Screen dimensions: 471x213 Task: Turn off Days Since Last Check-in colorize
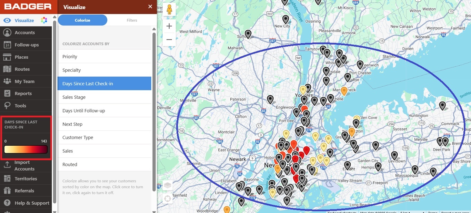[x=104, y=84]
